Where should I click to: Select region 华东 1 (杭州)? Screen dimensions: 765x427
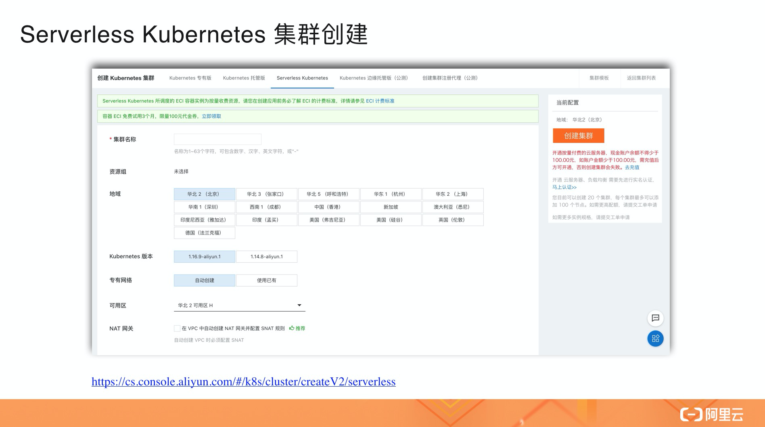[x=390, y=194]
